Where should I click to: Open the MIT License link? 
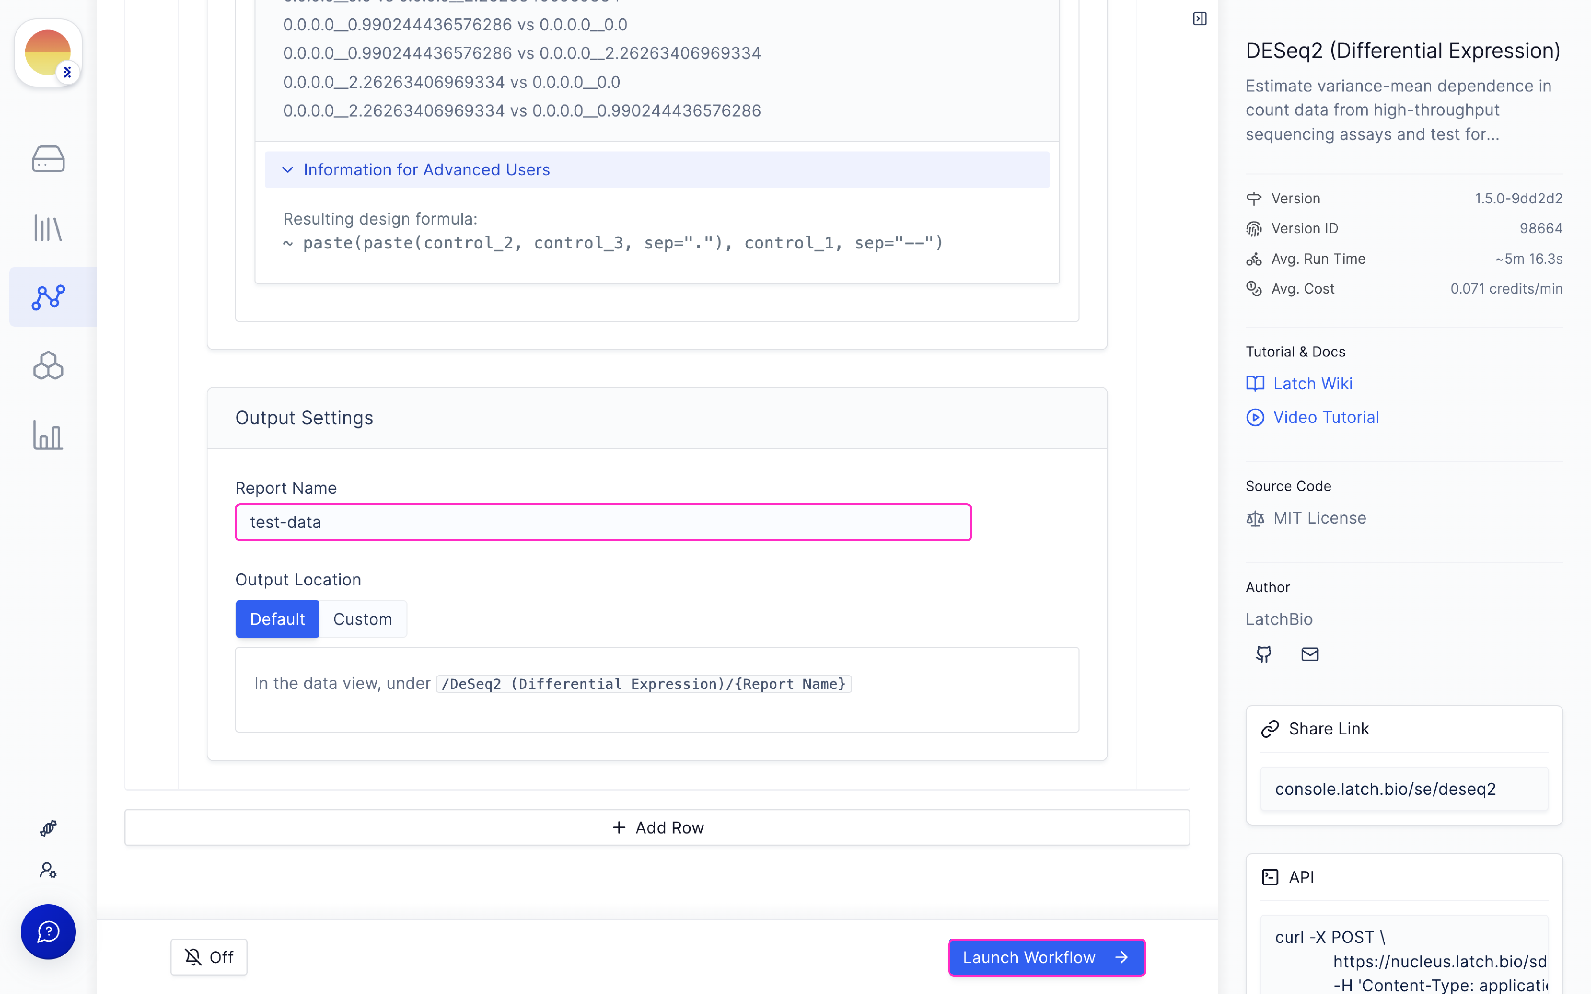[x=1319, y=518]
